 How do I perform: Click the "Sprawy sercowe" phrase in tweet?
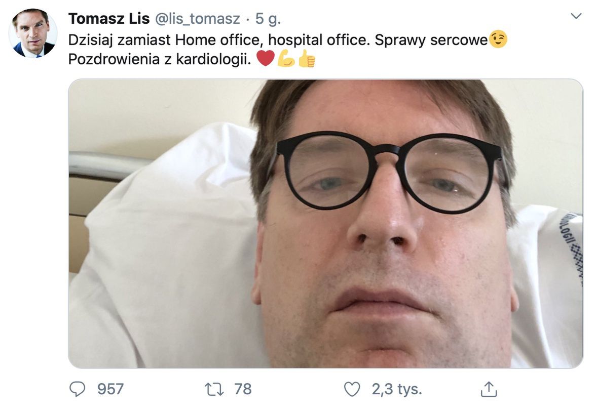point(431,40)
